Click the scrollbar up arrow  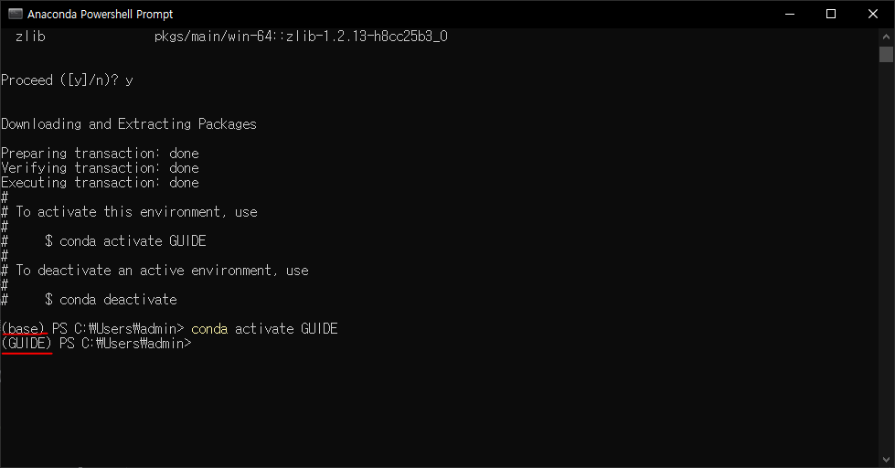pos(886,37)
